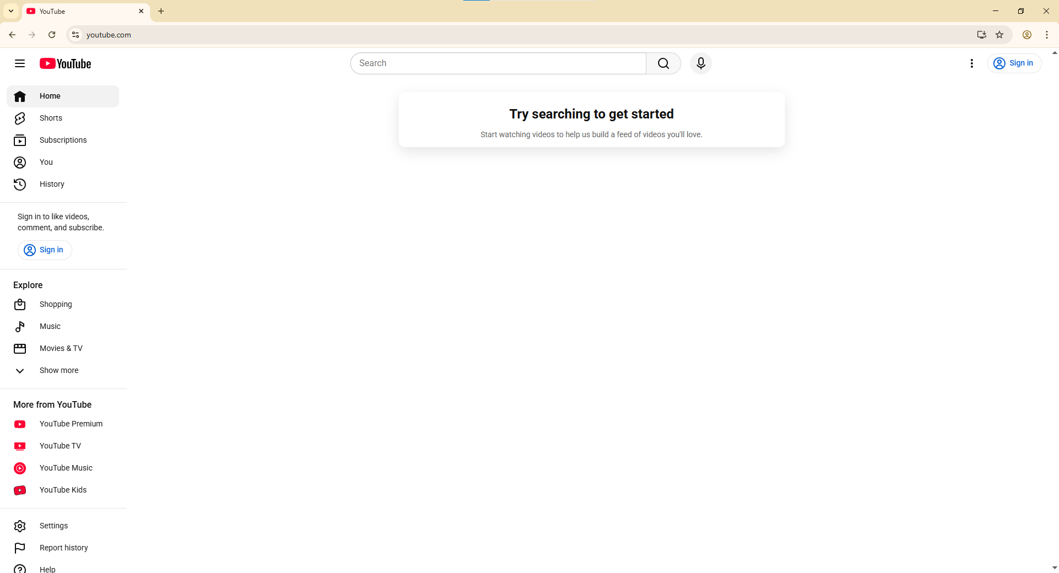Open Shopping under Explore
The height and width of the screenshot is (573, 1059).
(x=55, y=304)
